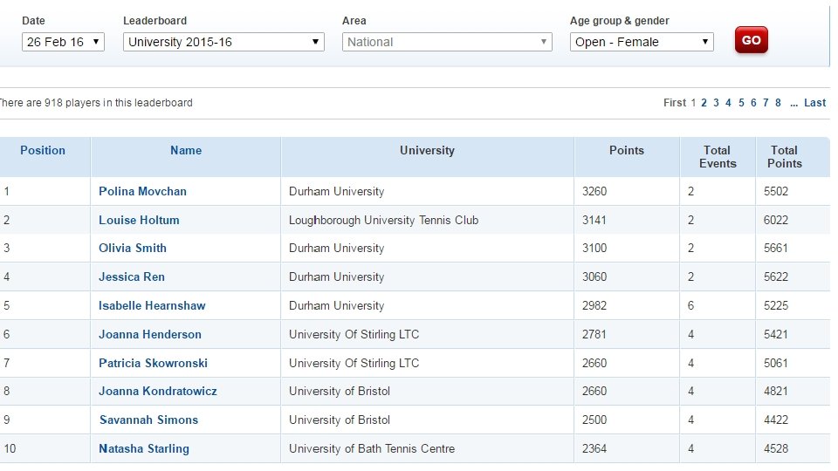This screenshot has width=838, height=471.
Task: Select University of Bristol in Savannah Simons' row
Action: 340,420
